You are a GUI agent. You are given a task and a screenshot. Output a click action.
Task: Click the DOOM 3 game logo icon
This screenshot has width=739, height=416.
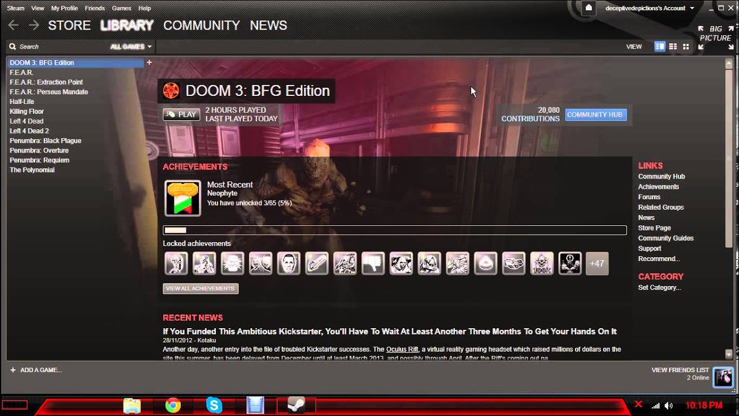click(171, 91)
